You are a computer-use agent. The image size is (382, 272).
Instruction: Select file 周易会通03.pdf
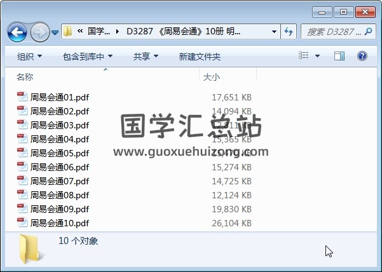point(60,125)
